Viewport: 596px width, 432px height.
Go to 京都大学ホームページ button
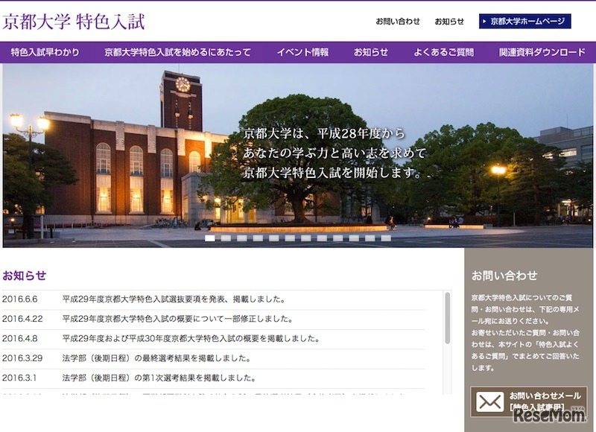pos(525,22)
